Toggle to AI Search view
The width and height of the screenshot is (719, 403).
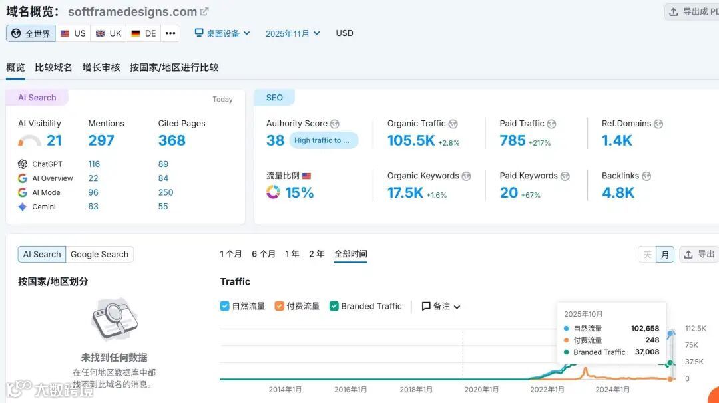click(42, 254)
